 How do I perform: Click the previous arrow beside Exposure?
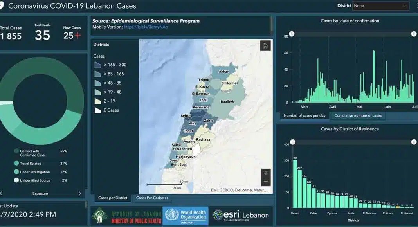1,193
